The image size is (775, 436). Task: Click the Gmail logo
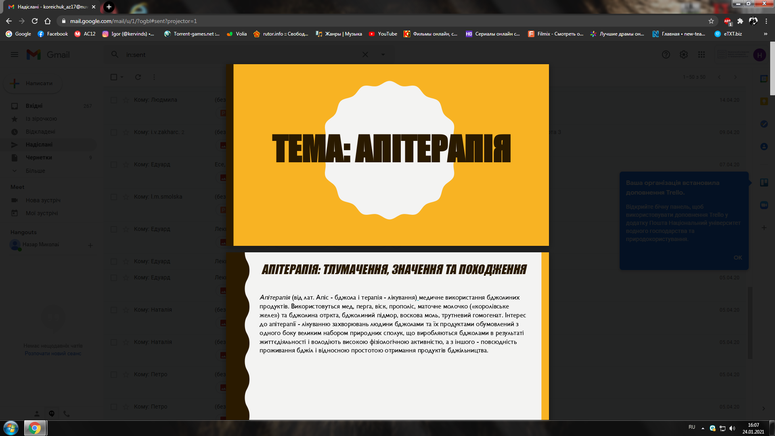click(x=48, y=55)
